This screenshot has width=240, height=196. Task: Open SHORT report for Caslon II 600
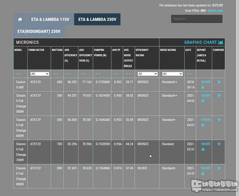(206, 82)
